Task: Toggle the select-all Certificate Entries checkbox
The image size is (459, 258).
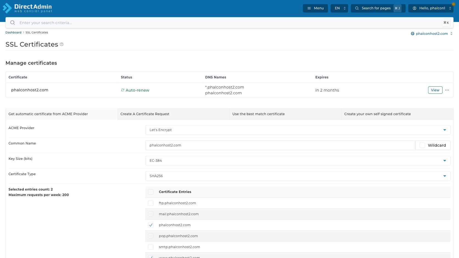Action: click(x=151, y=192)
